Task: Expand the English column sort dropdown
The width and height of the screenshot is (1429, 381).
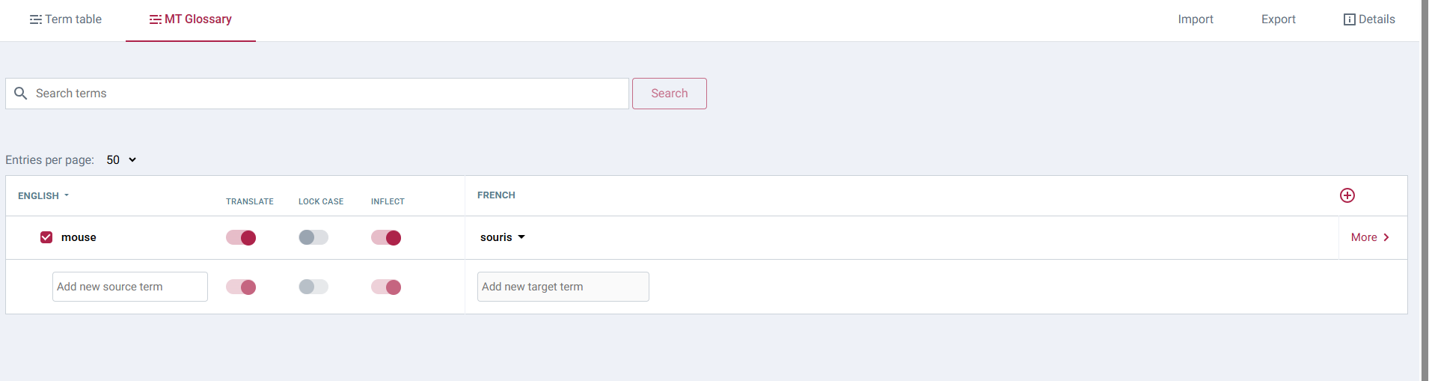Action: click(67, 195)
